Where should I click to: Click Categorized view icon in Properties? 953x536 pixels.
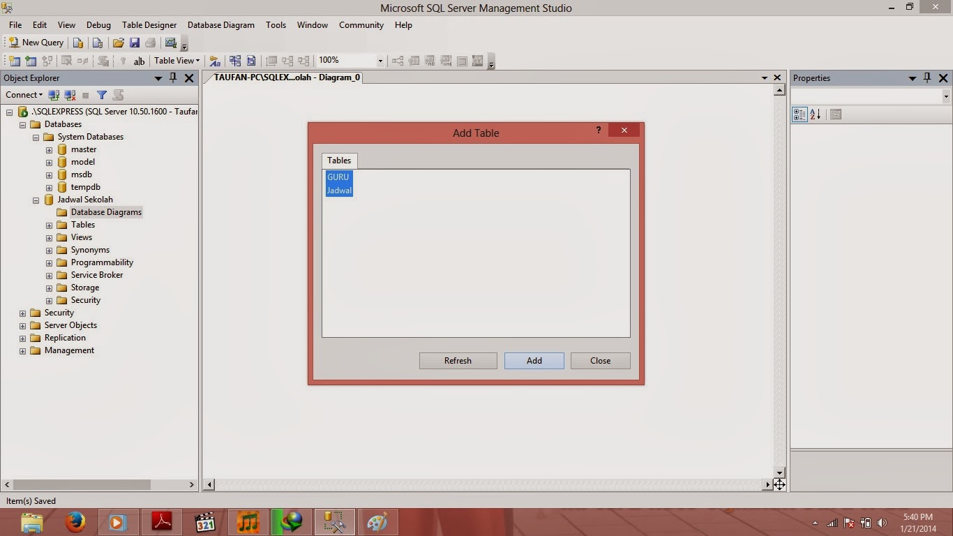800,114
